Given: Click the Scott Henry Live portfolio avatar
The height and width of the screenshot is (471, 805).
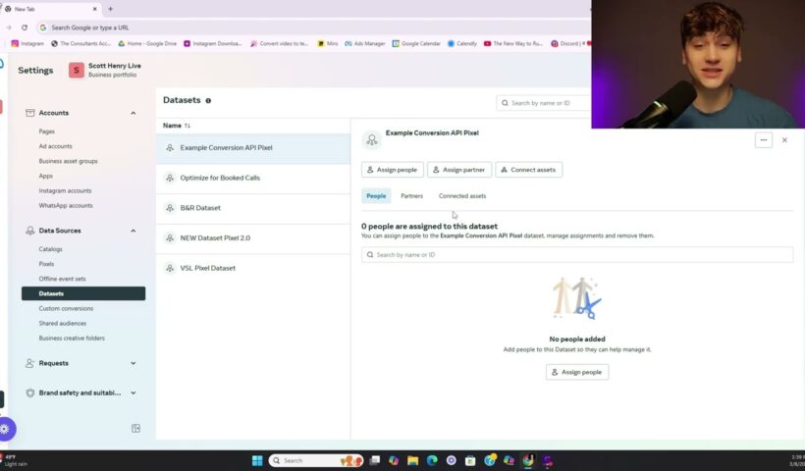Looking at the screenshot, I should [x=77, y=70].
